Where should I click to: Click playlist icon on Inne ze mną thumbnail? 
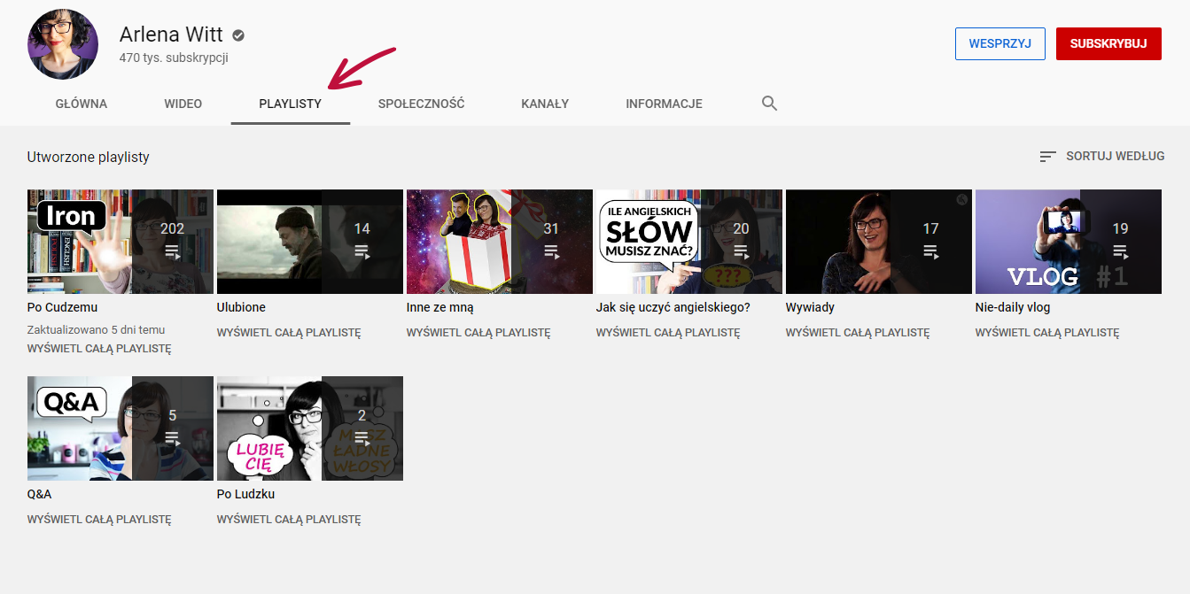(x=552, y=251)
